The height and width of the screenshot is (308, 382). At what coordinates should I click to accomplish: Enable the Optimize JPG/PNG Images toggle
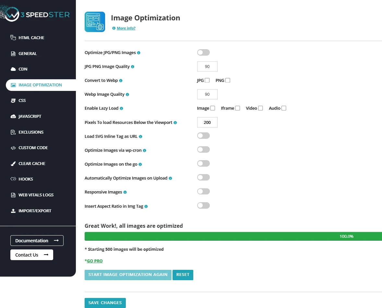click(x=203, y=52)
